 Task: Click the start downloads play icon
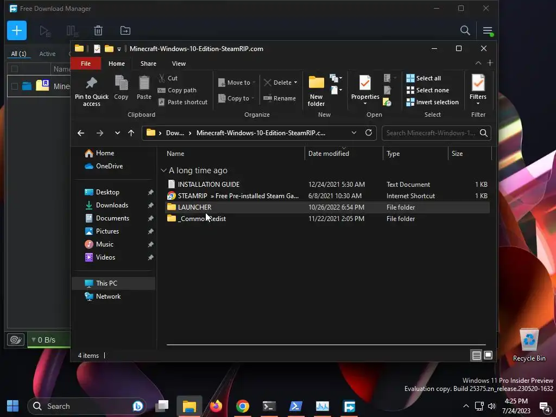(x=45, y=31)
